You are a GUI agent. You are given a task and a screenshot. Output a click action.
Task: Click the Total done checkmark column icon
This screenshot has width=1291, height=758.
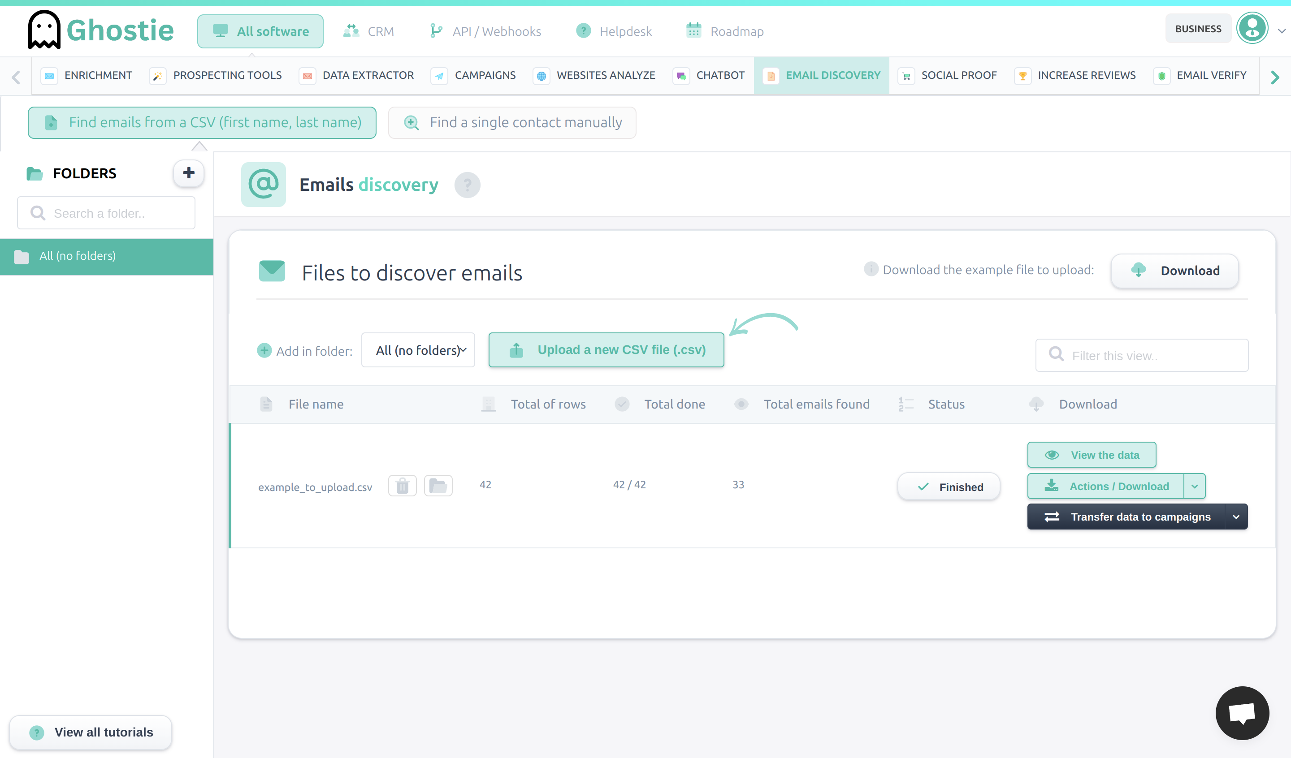click(x=622, y=404)
